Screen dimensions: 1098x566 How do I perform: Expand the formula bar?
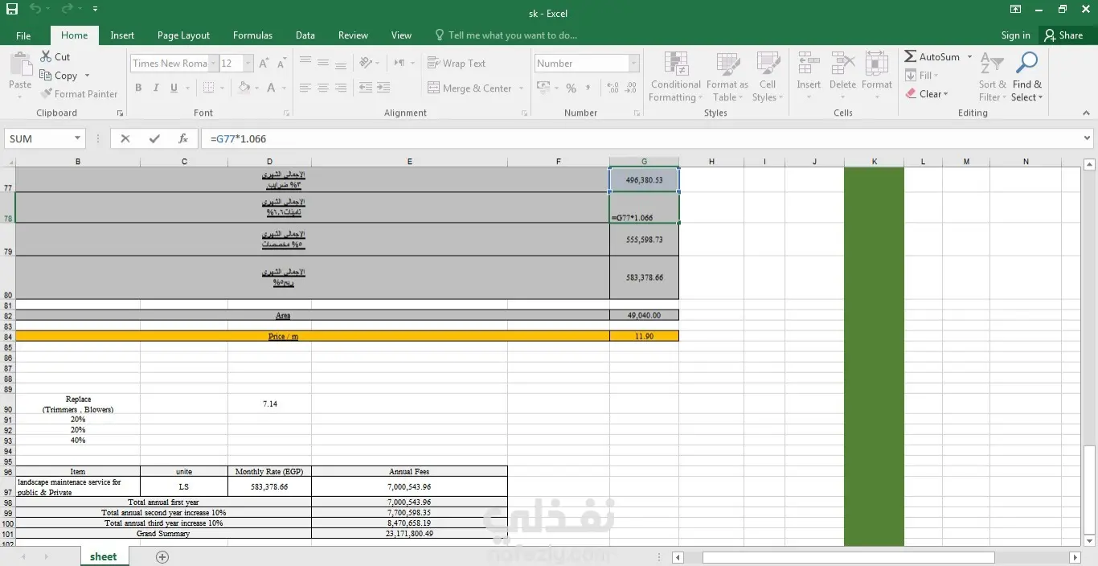coord(1088,138)
